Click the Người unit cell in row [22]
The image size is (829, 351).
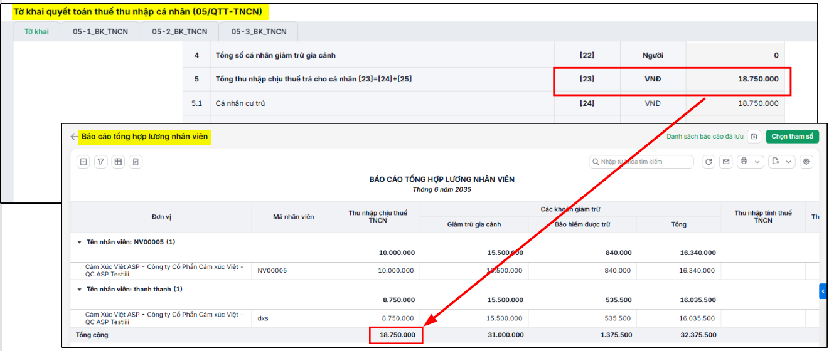point(653,55)
